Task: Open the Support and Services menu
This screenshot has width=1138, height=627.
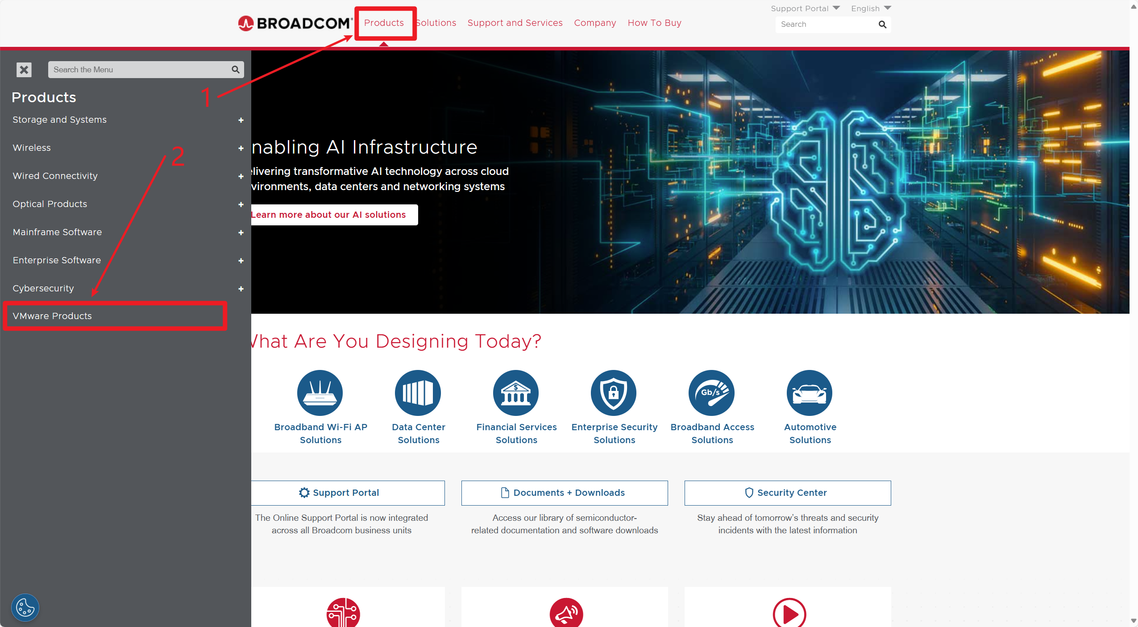Action: coord(515,23)
